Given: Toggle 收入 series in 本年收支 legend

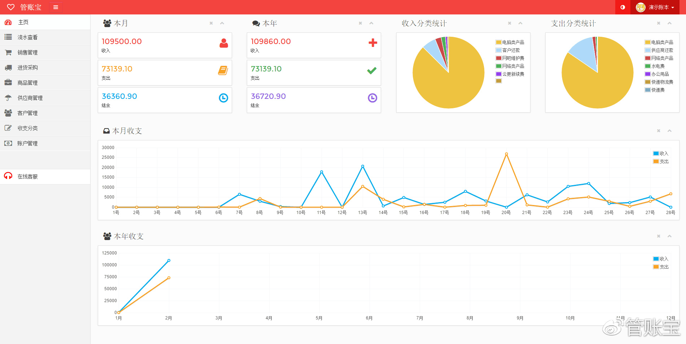Looking at the screenshot, I should pyautogui.click(x=661, y=259).
